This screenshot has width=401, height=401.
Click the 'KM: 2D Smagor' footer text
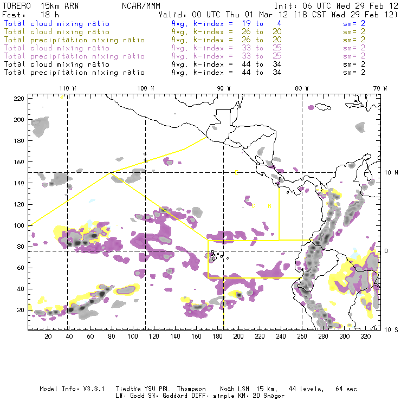point(261,396)
